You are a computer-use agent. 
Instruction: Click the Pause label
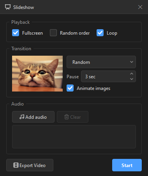[x=73, y=77]
